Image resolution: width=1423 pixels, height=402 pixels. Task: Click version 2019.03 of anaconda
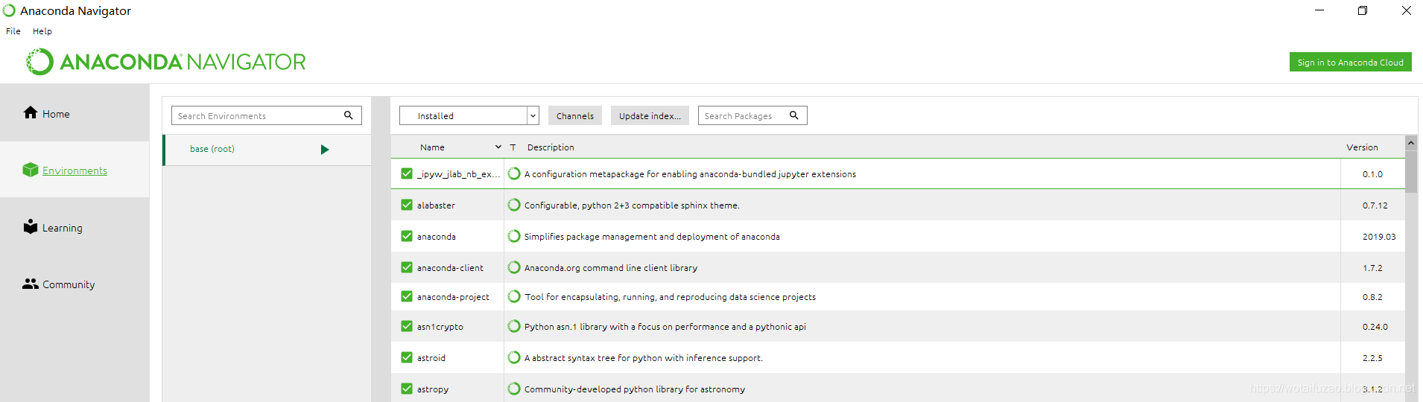click(1379, 237)
